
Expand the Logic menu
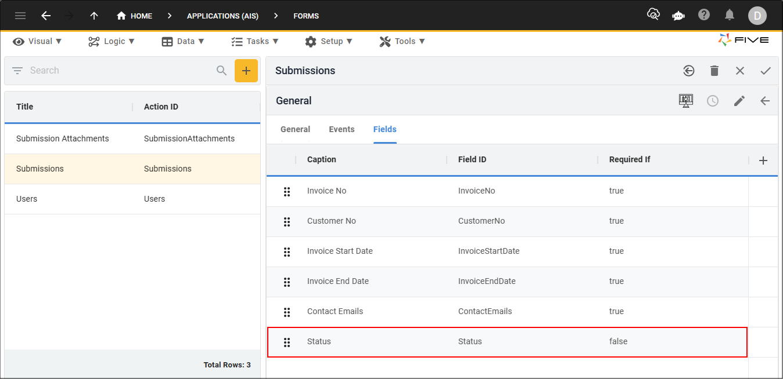point(112,41)
